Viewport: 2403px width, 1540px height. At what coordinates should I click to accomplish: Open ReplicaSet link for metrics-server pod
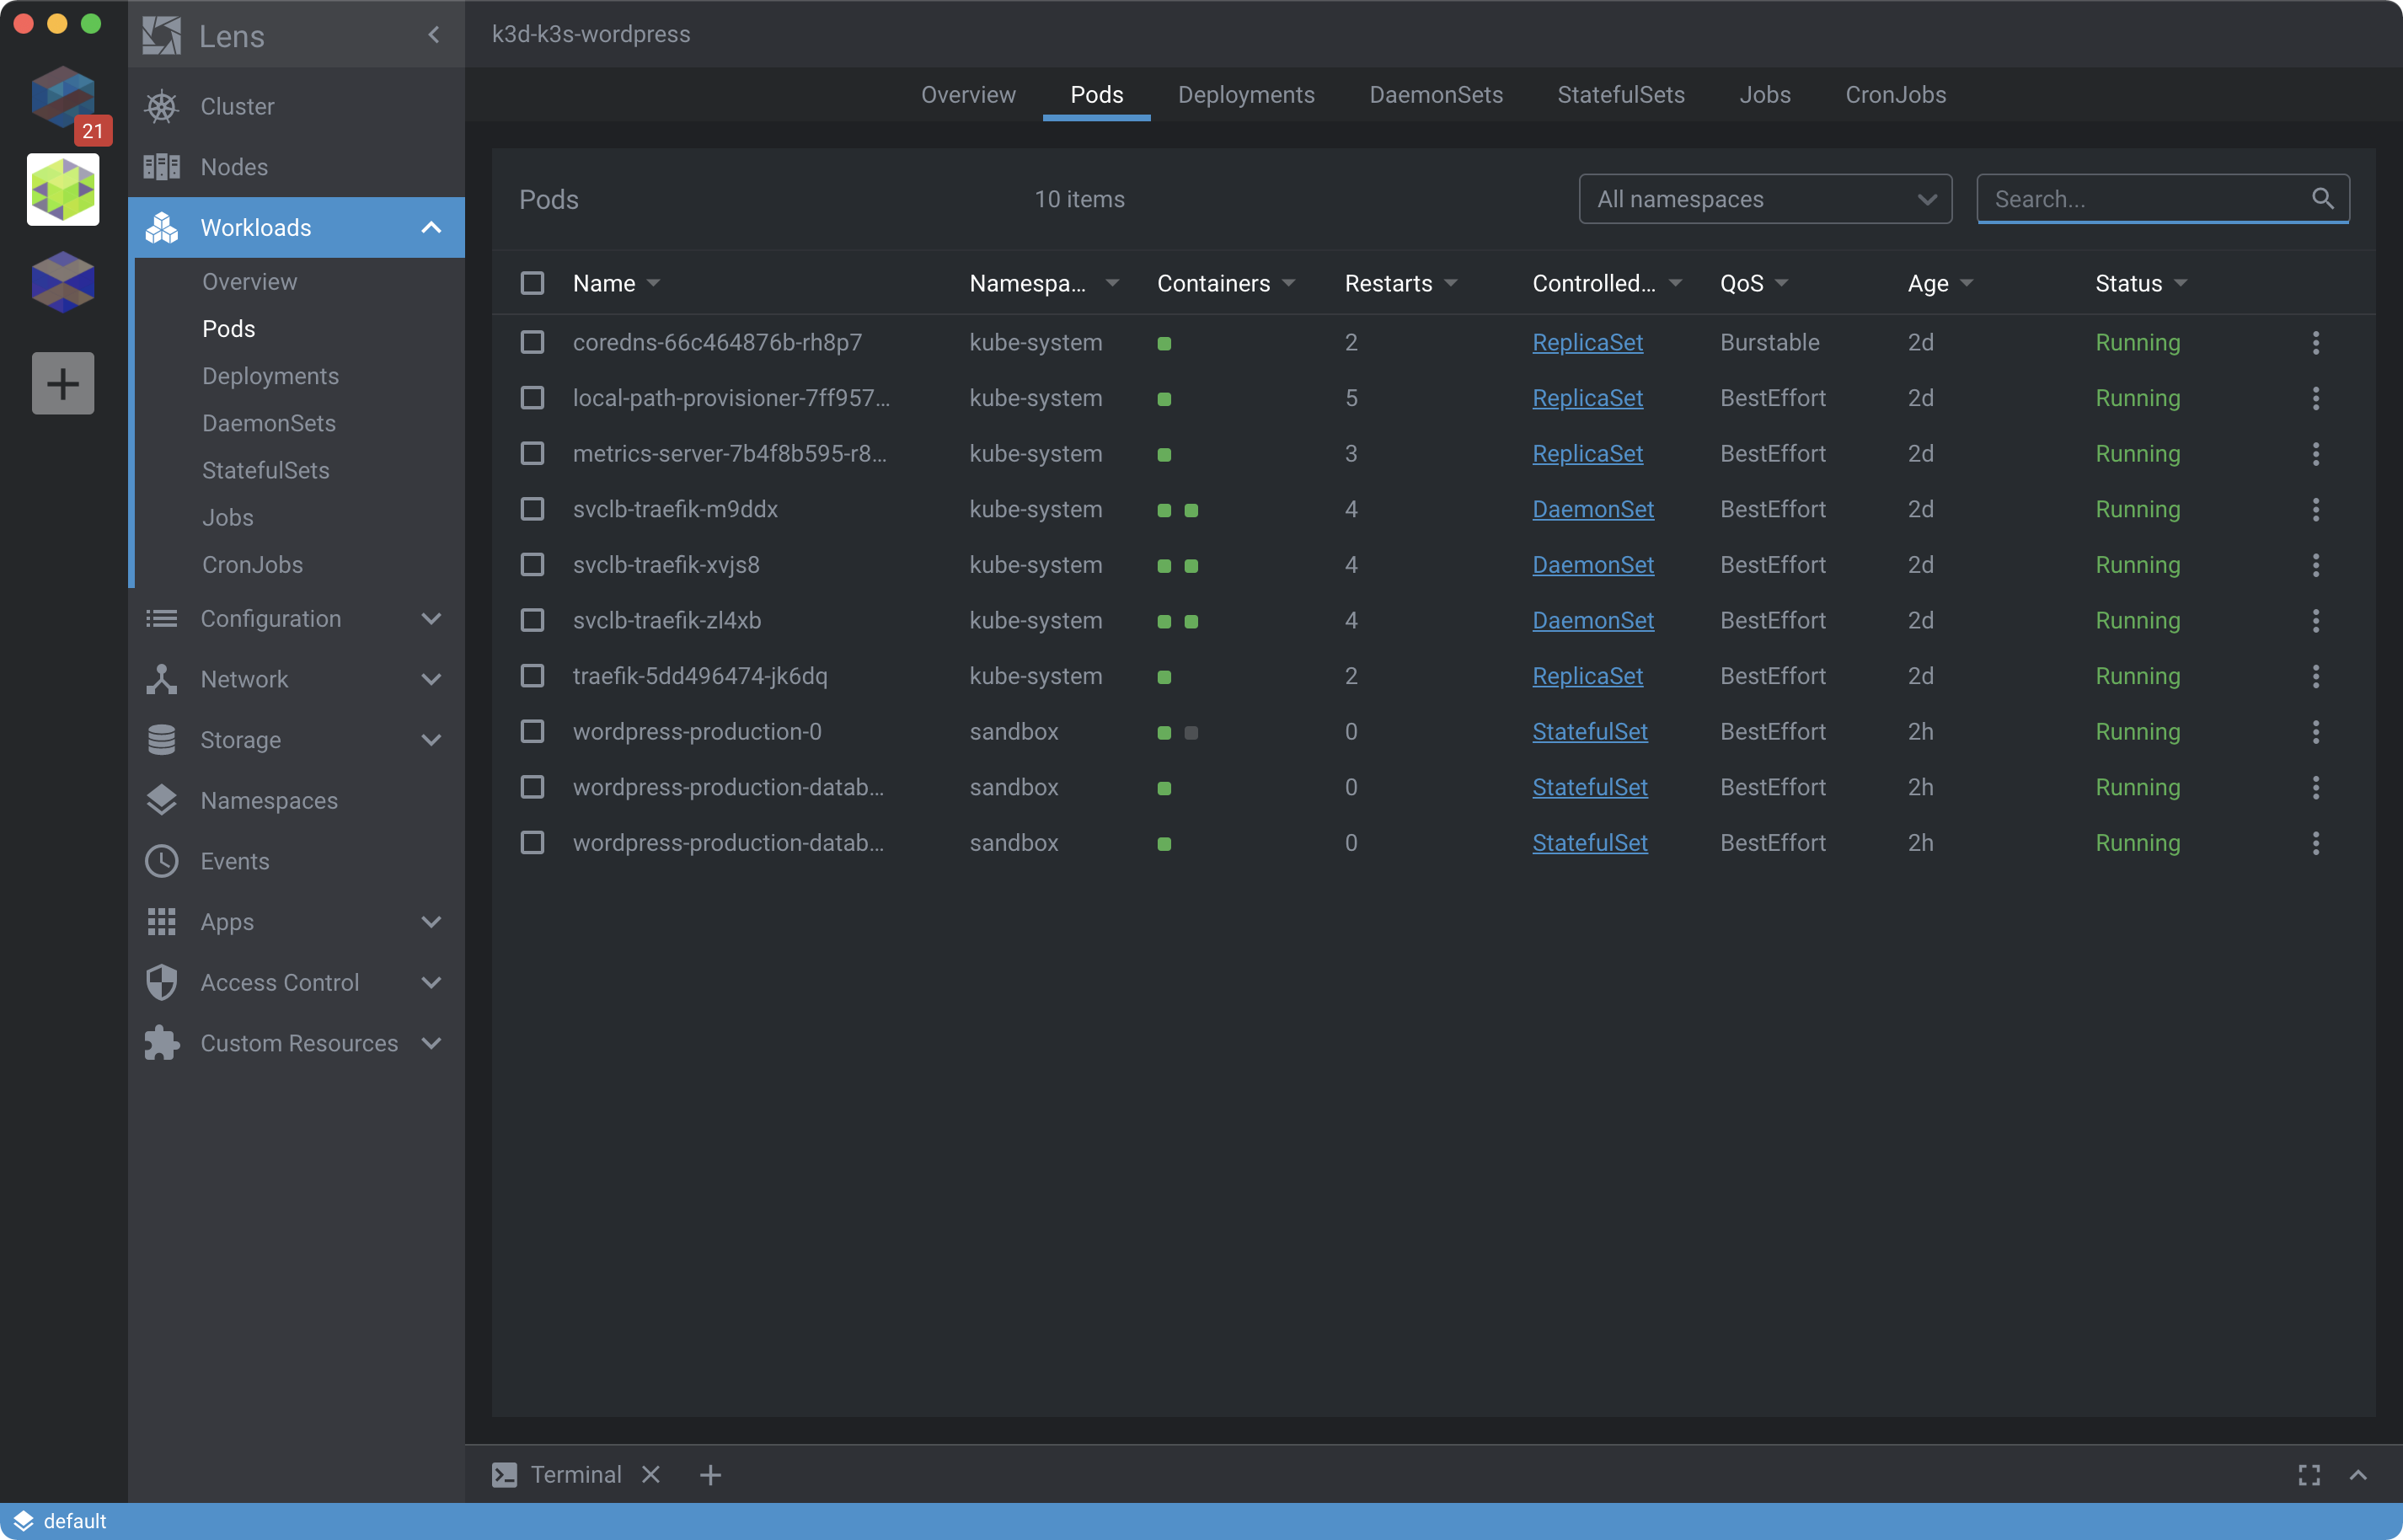pos(1587,453)
